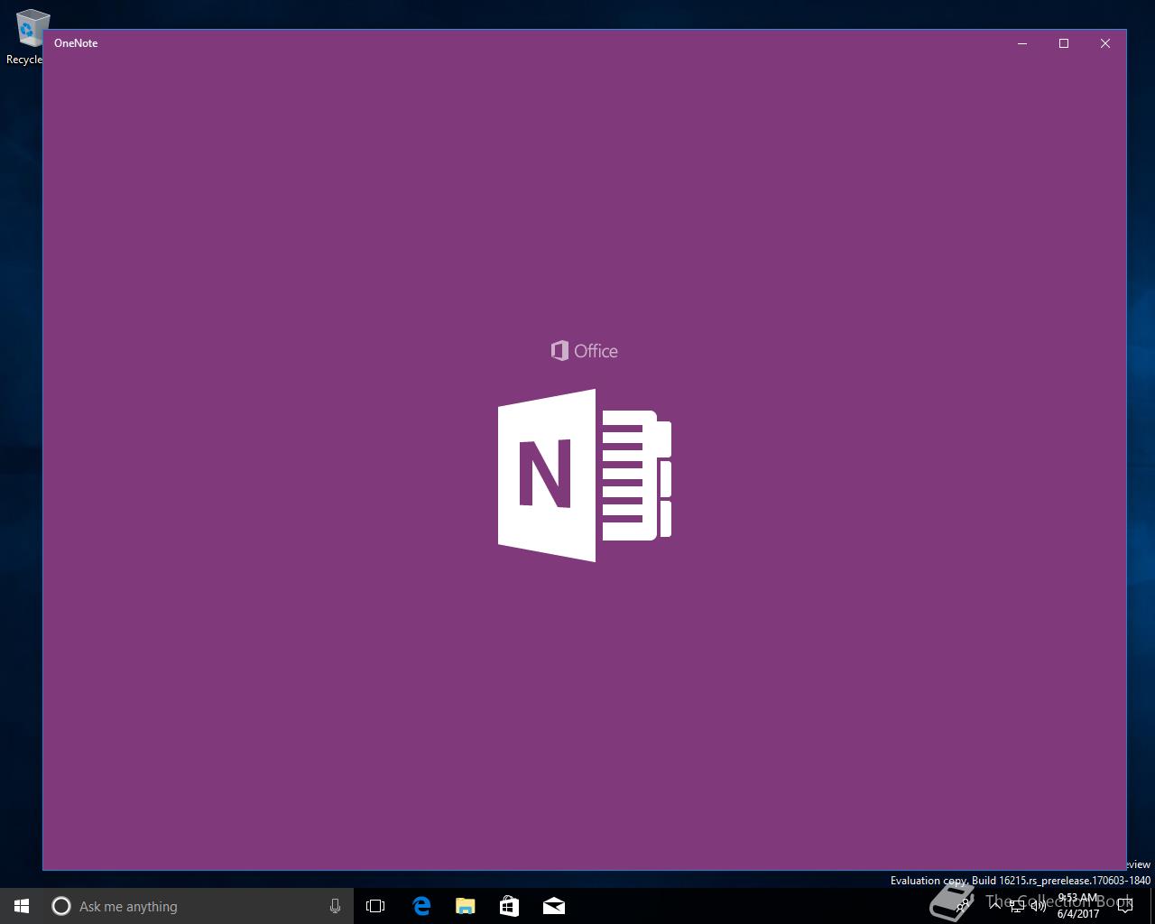The height and width of the screenshot is (924, 1155).
Task: Open the Mail app from the taskbar
Action: (x=553, y=906)
